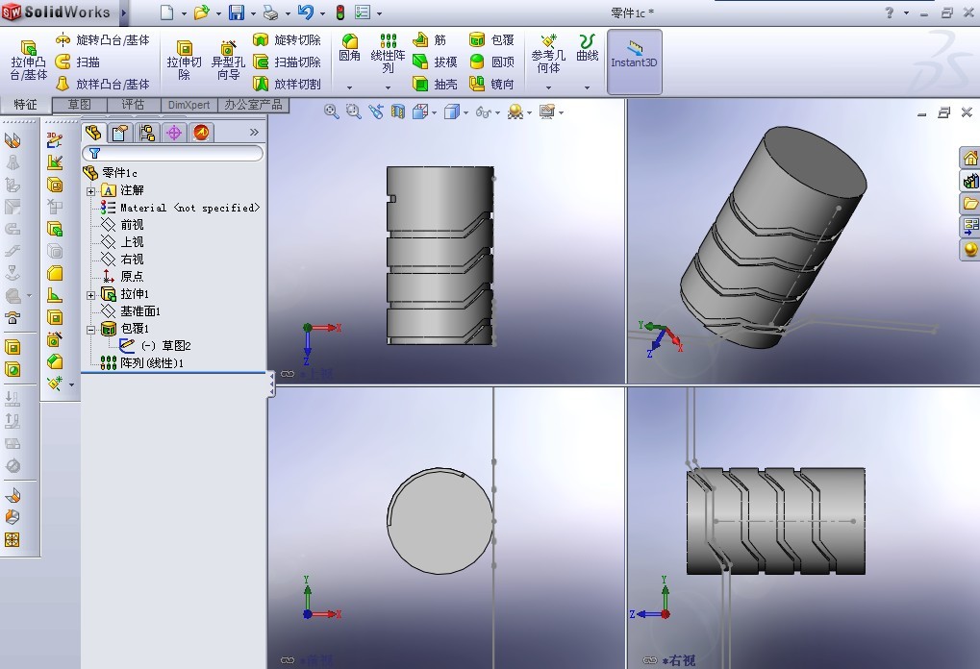Viewport: 980px width, 669px height.
Task: Open the DimXpertManager tab
Action: coord(174,133)
